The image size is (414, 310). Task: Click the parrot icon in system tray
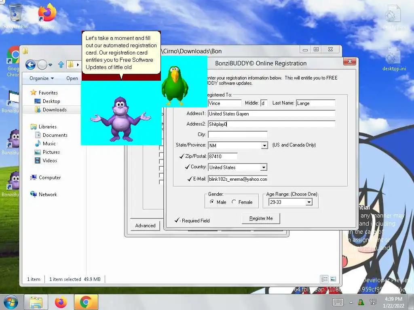pyautogui.click(x=361, y=302)
